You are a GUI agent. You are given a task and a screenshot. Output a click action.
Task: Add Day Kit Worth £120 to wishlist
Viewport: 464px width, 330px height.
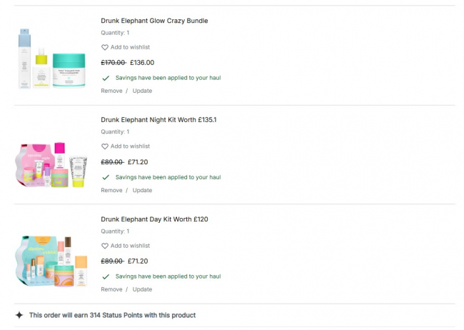pos(130,246)
